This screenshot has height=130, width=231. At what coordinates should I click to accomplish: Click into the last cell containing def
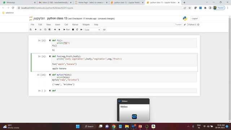pos(124,91)
